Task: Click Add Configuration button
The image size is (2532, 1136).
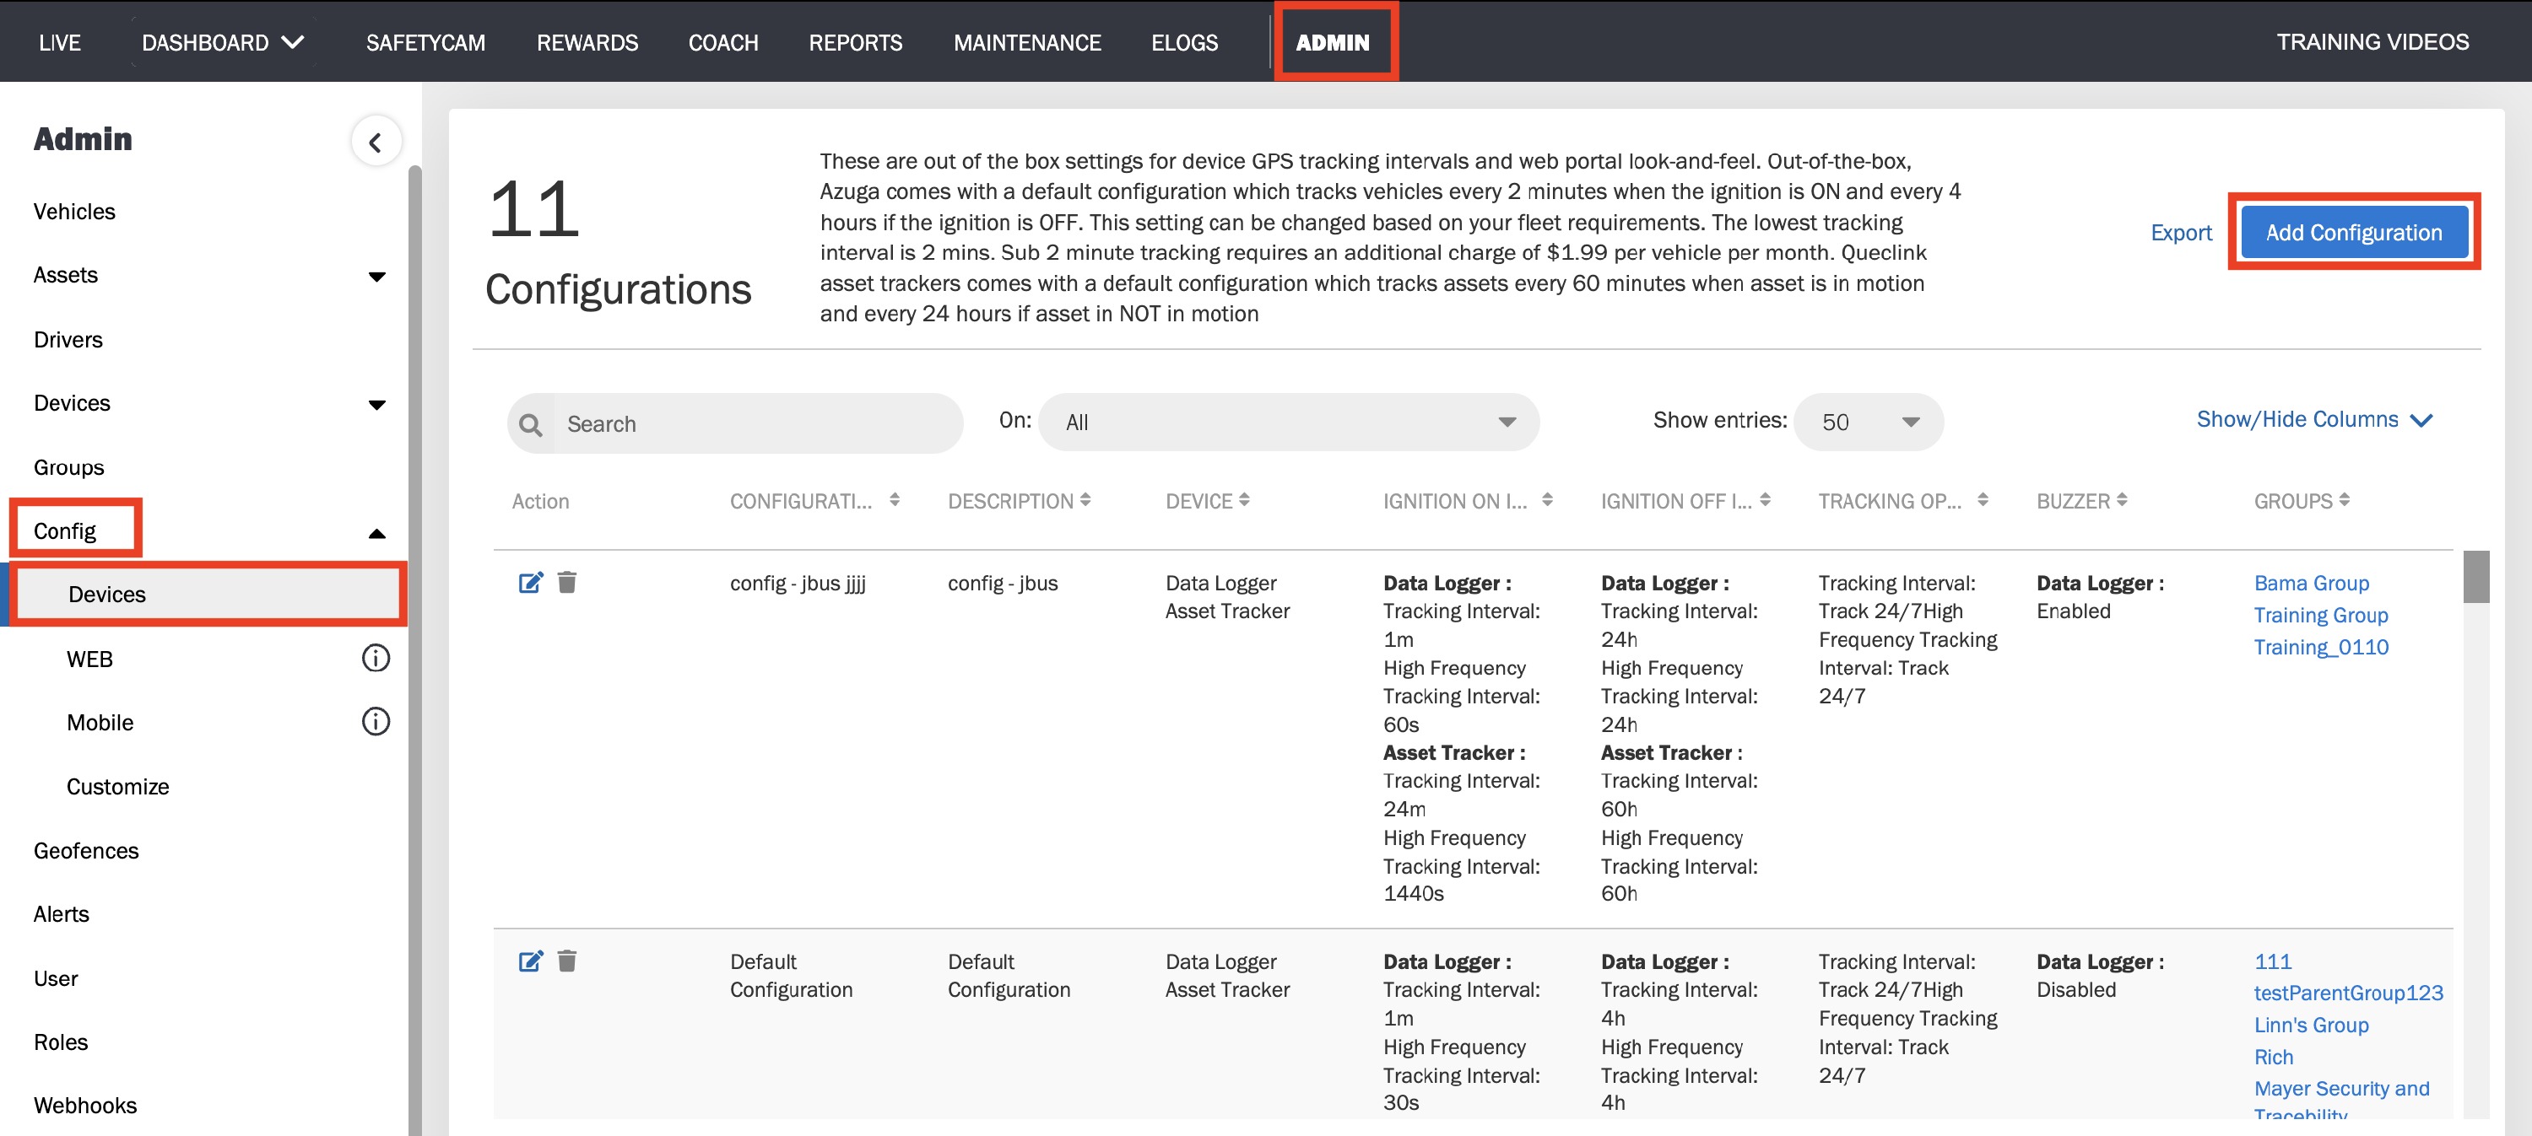Action: [x=2354, y=233]
